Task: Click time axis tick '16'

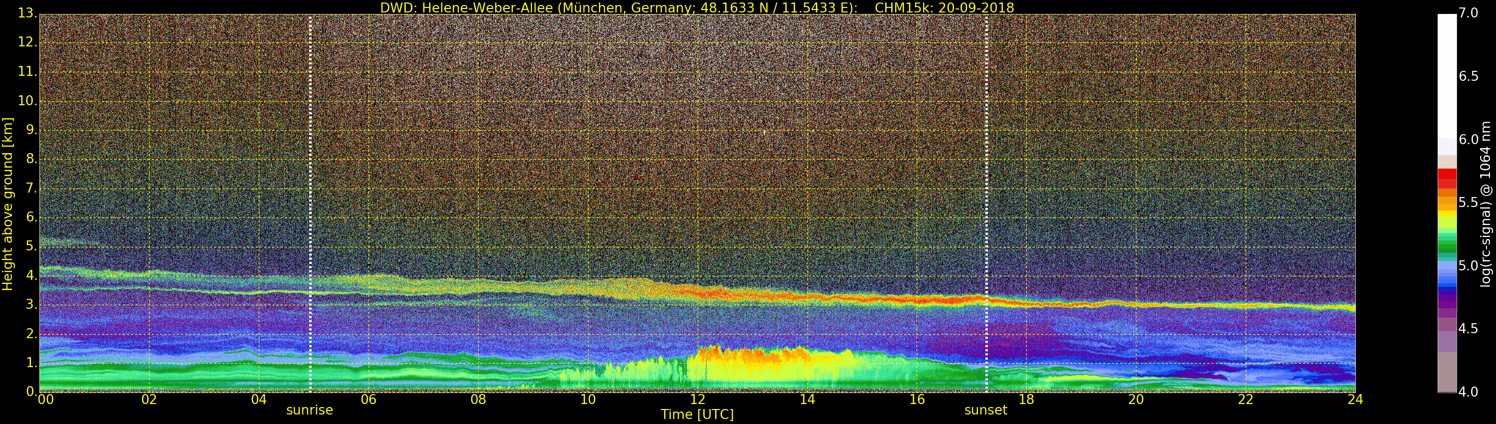Action: pyautogui.click(x=917, y=400)
